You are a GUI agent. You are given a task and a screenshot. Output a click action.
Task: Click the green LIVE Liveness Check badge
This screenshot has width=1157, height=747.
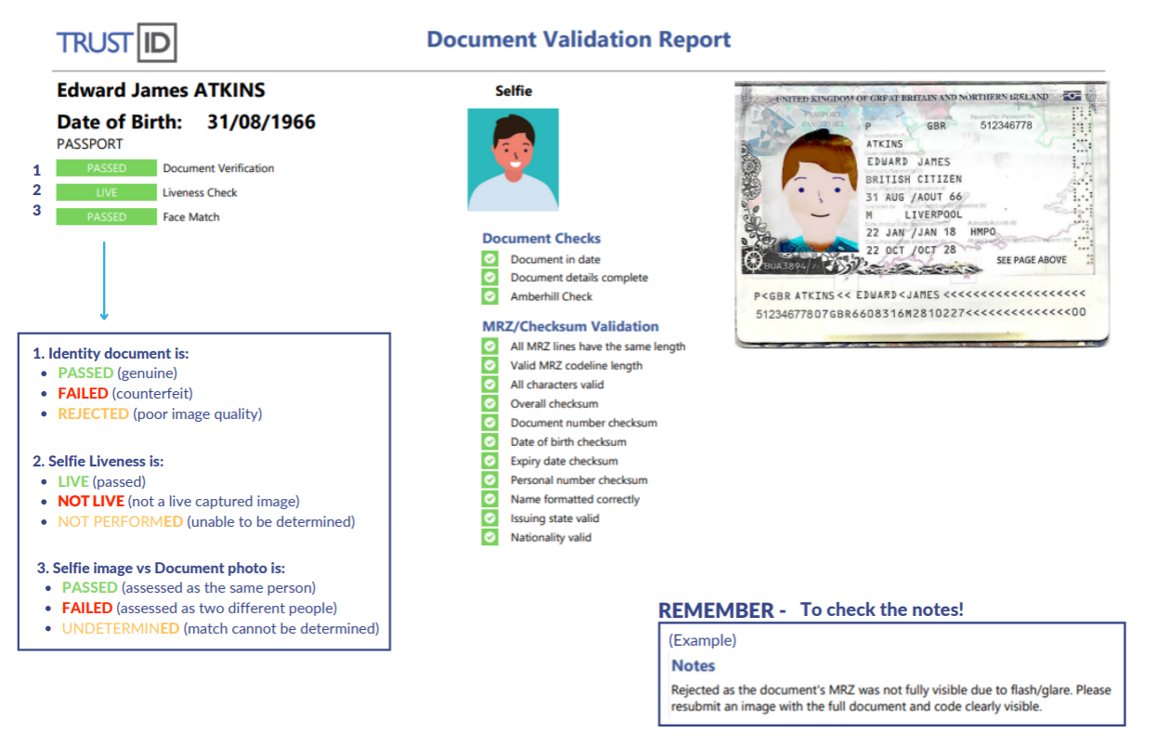click(x=106, y=192)
